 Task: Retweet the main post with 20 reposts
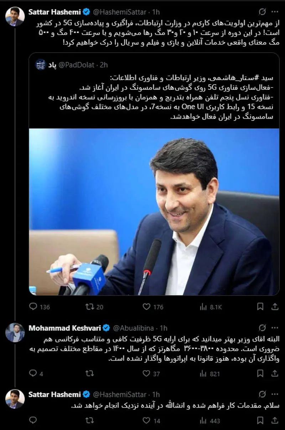point(90,306)
